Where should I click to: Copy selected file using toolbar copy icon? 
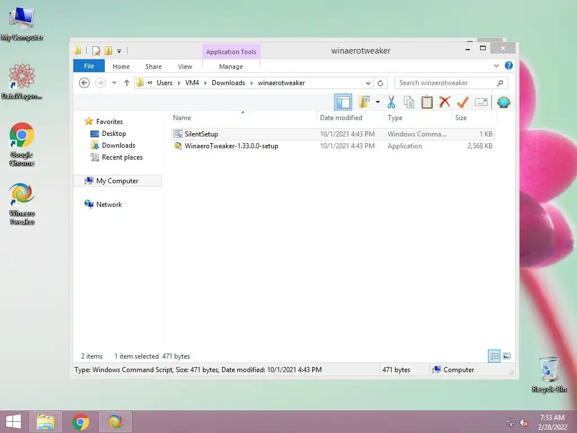coord(409,102)
